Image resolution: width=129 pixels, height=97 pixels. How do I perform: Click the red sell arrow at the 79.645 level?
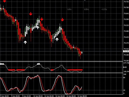[x=31, y=14]
